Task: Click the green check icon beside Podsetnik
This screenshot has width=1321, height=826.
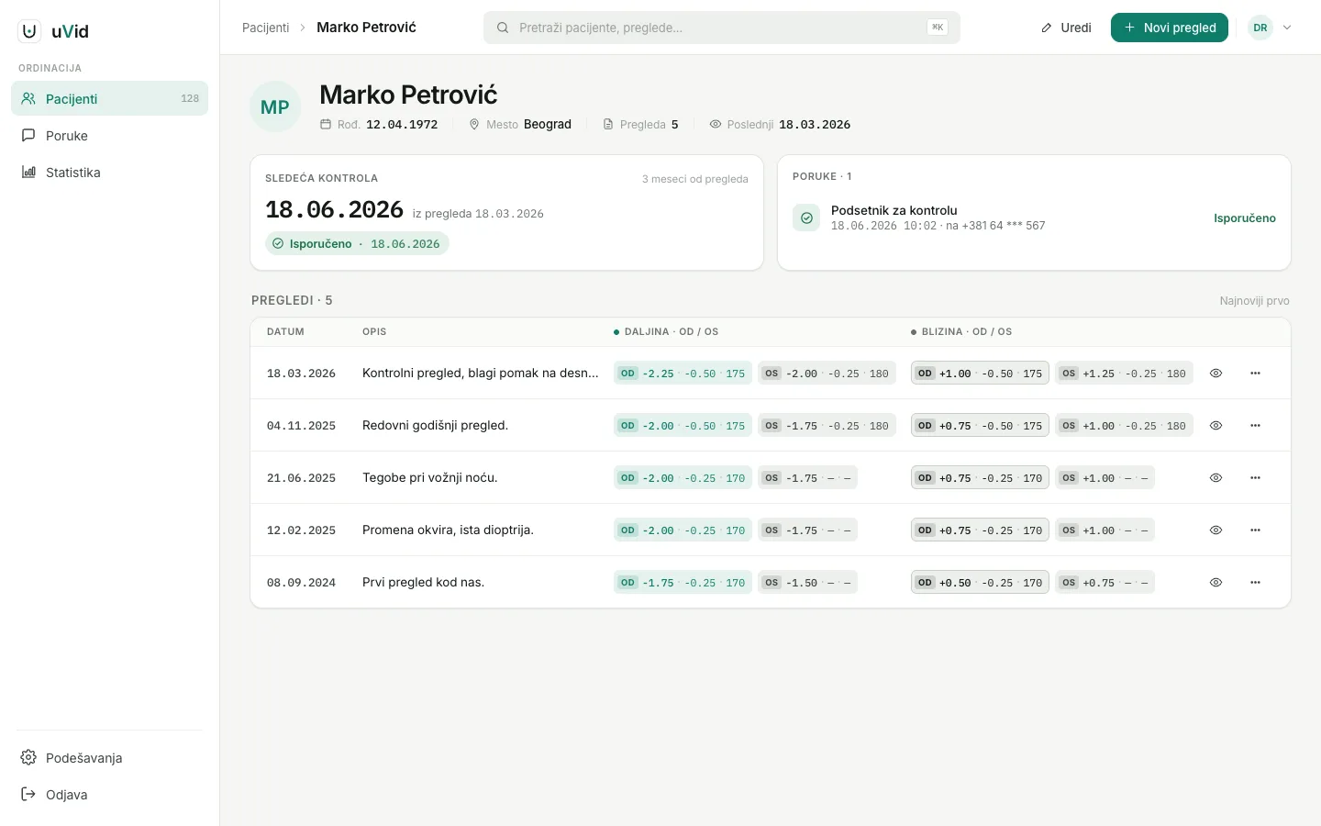Action: click(806, 218)
